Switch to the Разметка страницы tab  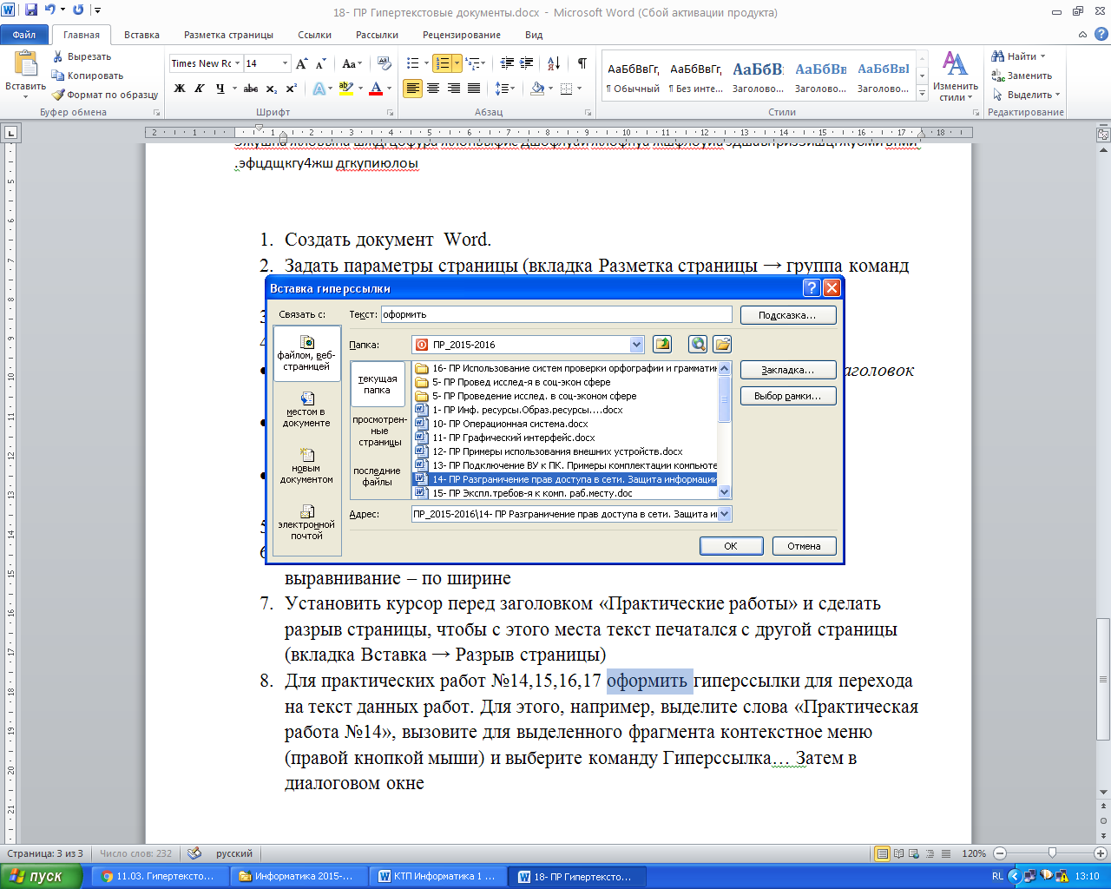coord(228,35)
